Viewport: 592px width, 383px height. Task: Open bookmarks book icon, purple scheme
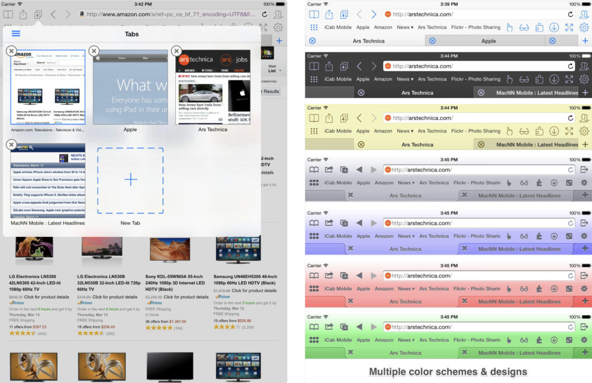click(314, 223)
